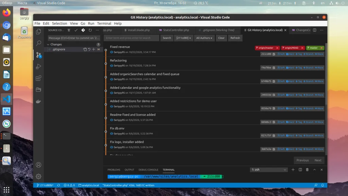The image size is (348, 196).
Task: Open file icon for .gitignore change
Action: [x=85, y=49]
